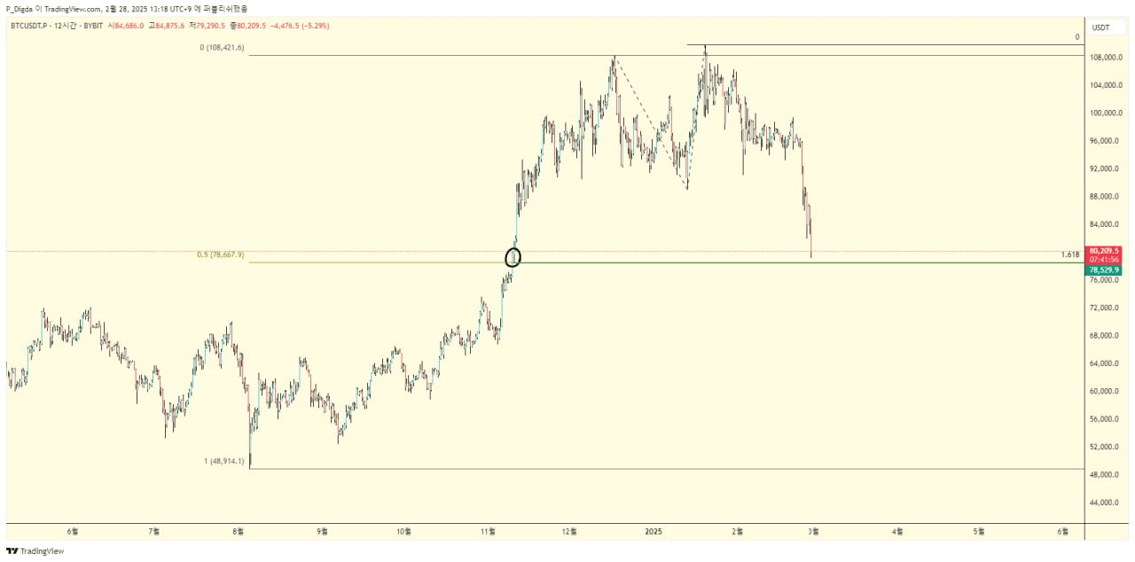The height and width of the screenshot is (562, 1135).
Task: Click the BTCUSDT.P symbol name
Action: point(30,26)
